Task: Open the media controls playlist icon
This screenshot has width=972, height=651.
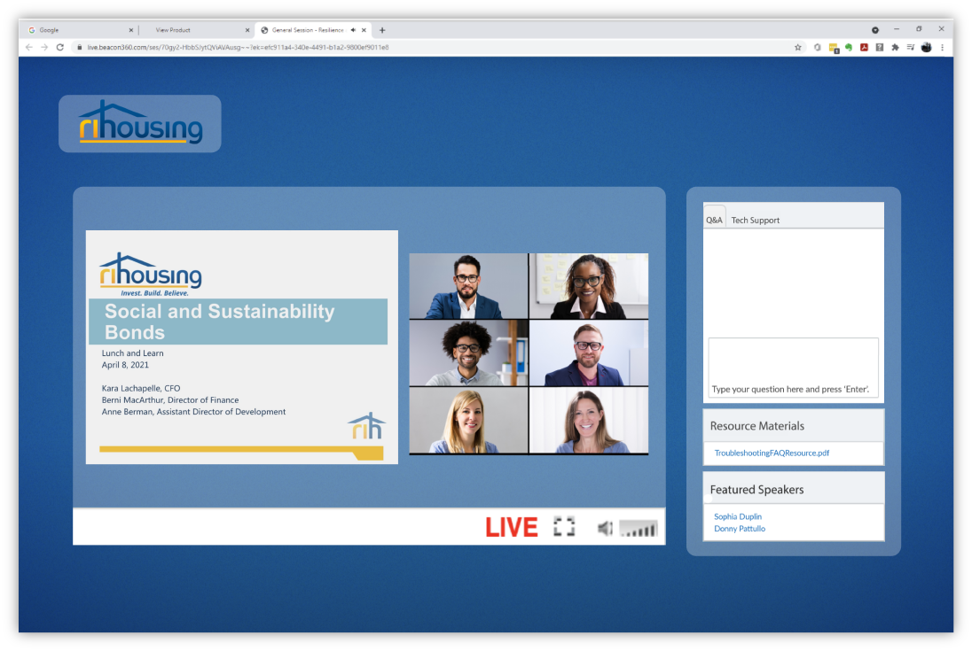Action: pos(910,47)
